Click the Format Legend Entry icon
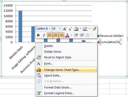This screenshot has height=97, width=128. coord(39,93)
